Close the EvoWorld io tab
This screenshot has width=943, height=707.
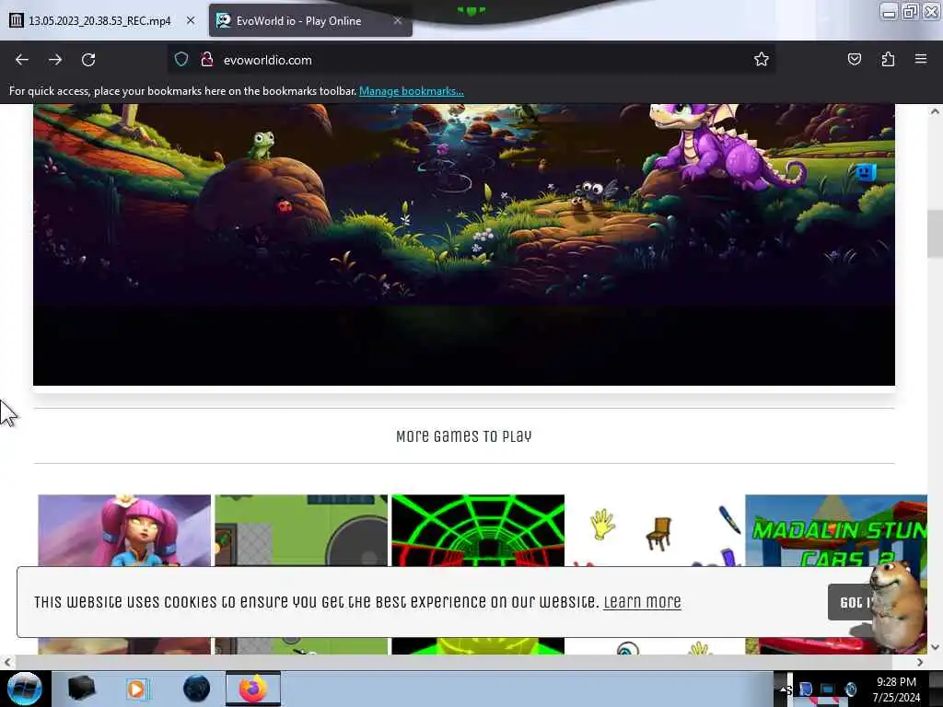pos(398,20)
